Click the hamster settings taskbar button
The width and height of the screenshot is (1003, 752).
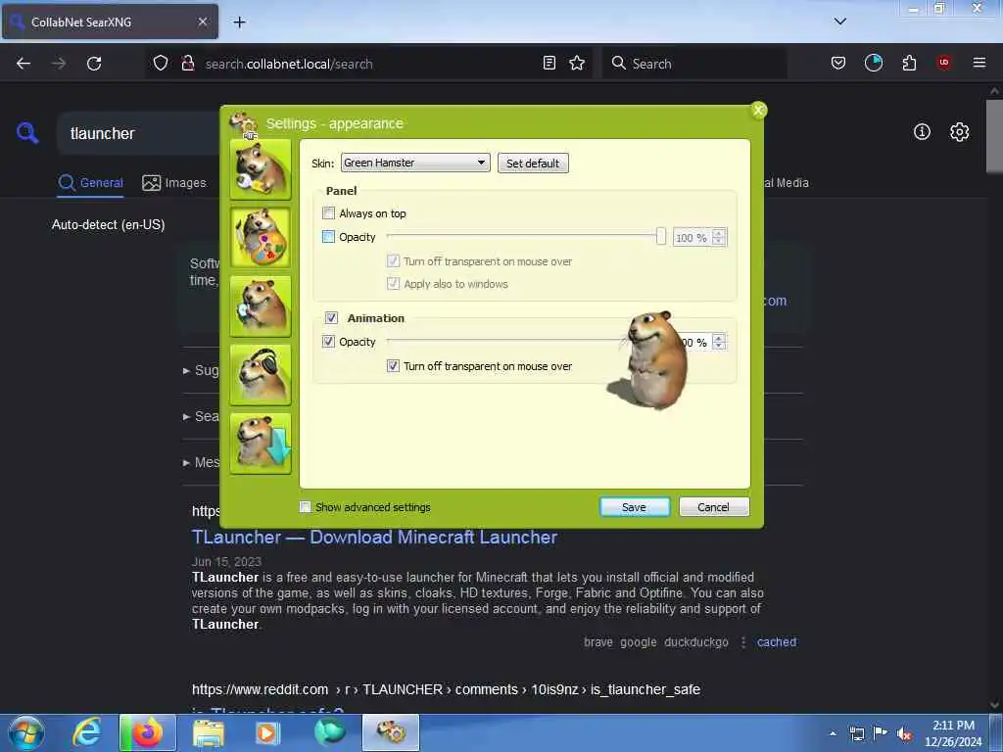pyautogui.click(x=391, y=732)
